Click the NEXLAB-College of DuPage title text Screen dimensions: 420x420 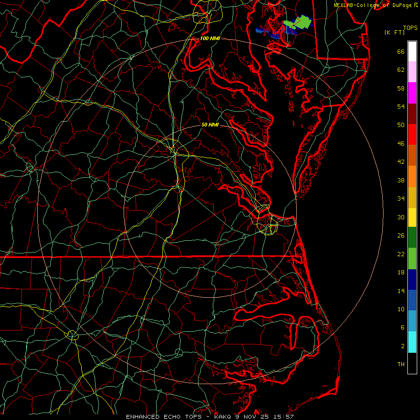pos(372,5)
